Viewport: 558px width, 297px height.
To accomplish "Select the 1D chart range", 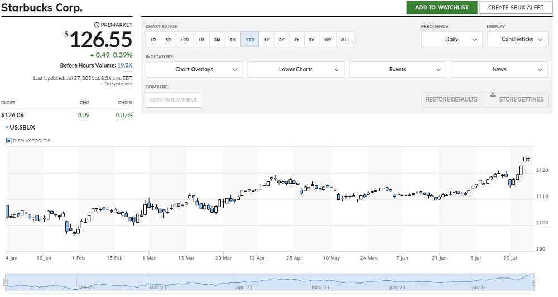I will 153,40.
